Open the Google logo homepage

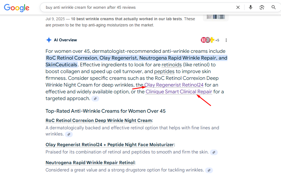17,8
